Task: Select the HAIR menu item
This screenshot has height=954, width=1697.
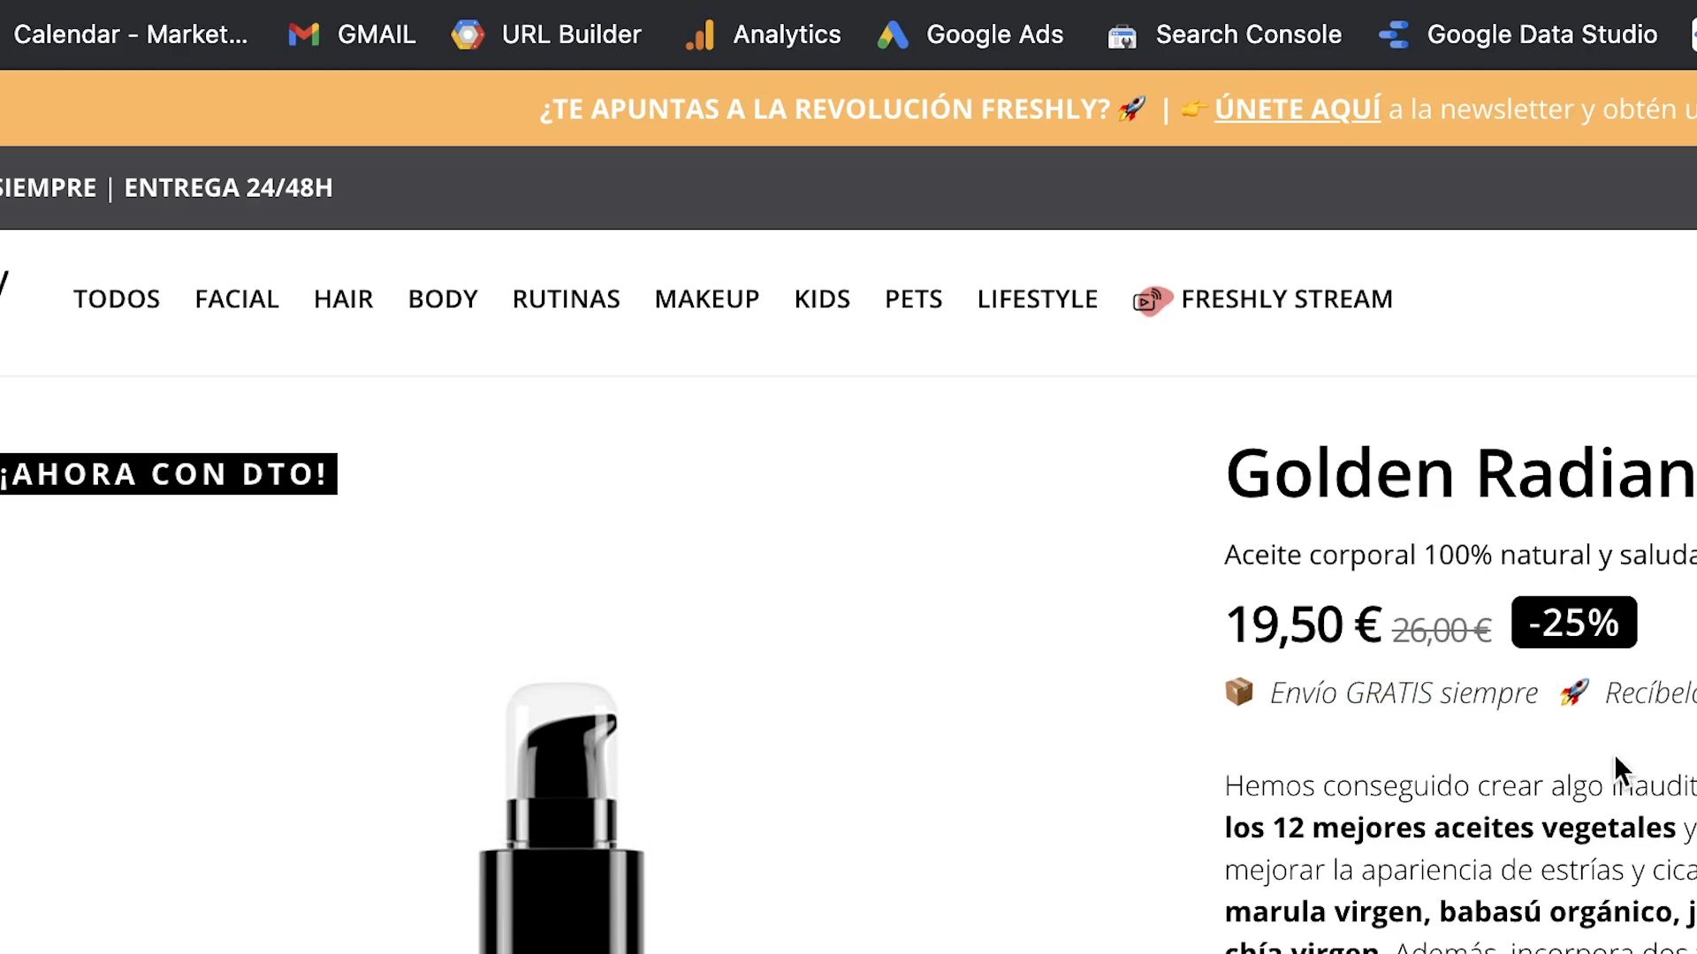Action: 343,299
